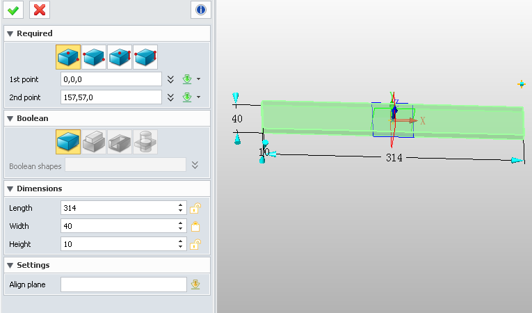Select the second block creation mode icon

click(x=94, y=57)
